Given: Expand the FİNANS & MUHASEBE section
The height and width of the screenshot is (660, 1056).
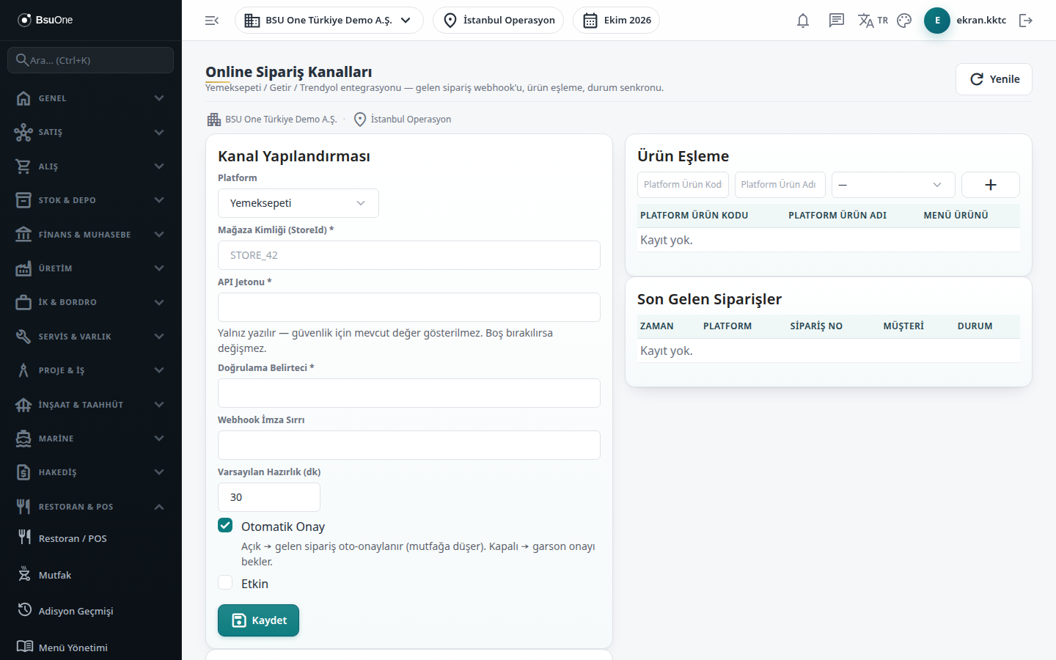Looking at the screenshot, I should (91, 235).
